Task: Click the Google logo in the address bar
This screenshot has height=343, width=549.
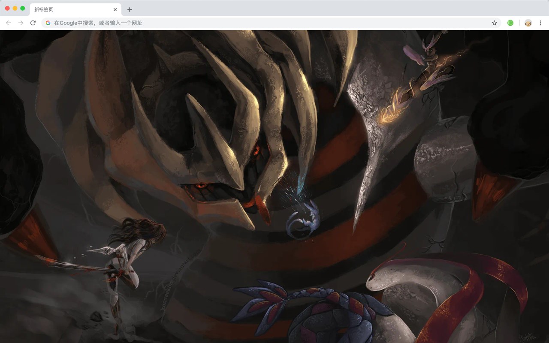Action: coord(48,23)
